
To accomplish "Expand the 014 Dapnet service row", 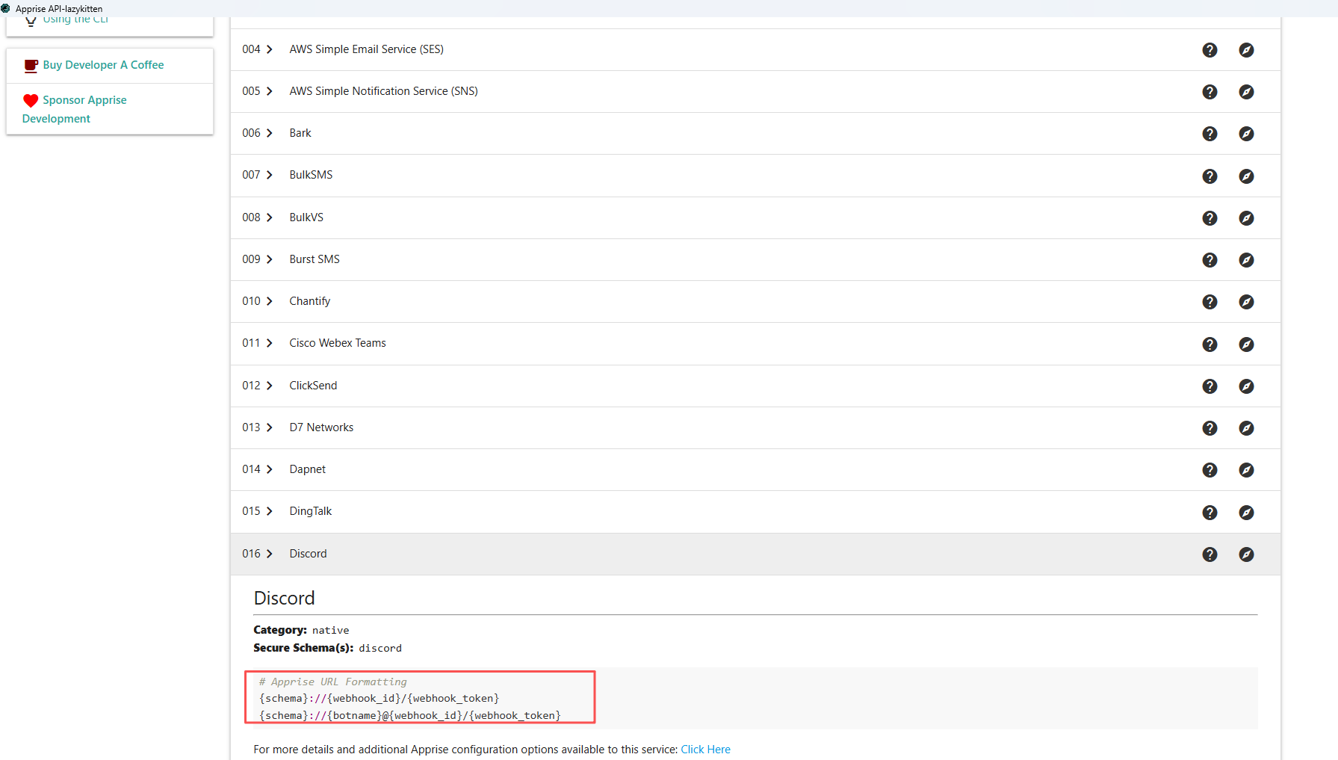I will (x=755, y=469).
